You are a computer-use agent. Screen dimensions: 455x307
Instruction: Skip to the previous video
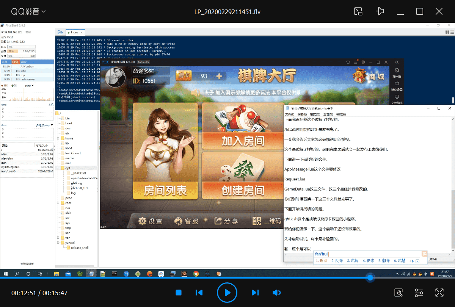click(199, 293)
